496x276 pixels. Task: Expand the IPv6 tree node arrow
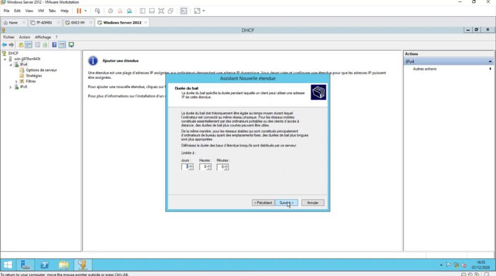(11, 87)
